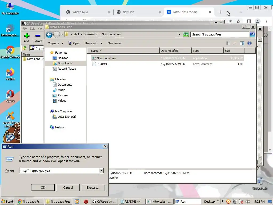Click media player taskbar quick-launch icon

(77, 202)
